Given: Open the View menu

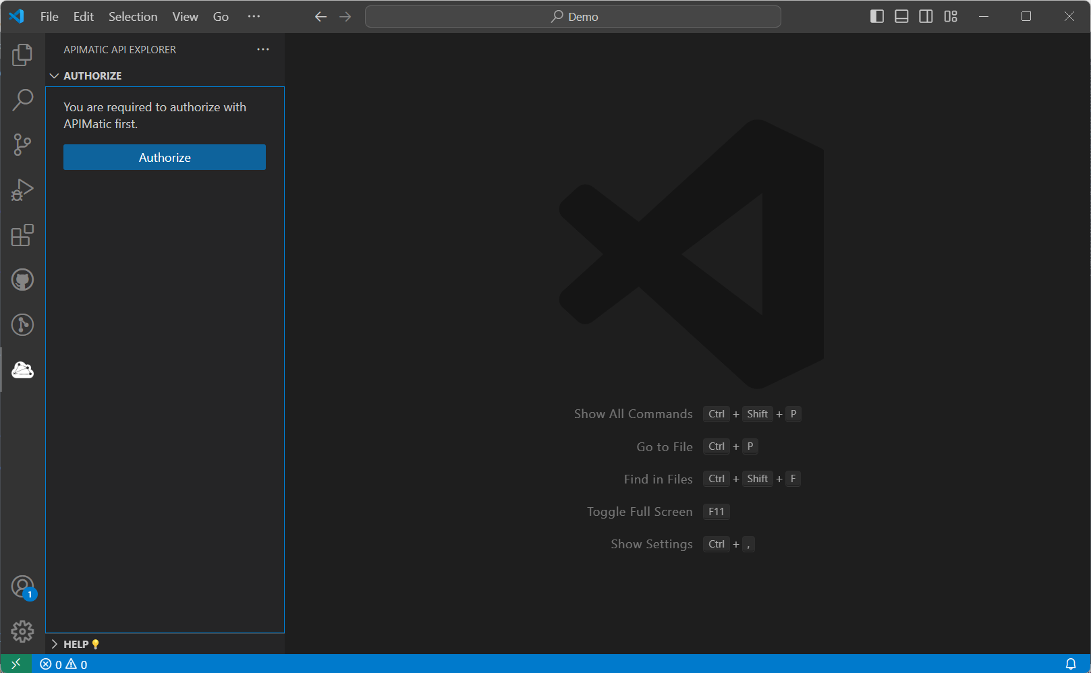Looking at the screenshot, I should [185, 17].
